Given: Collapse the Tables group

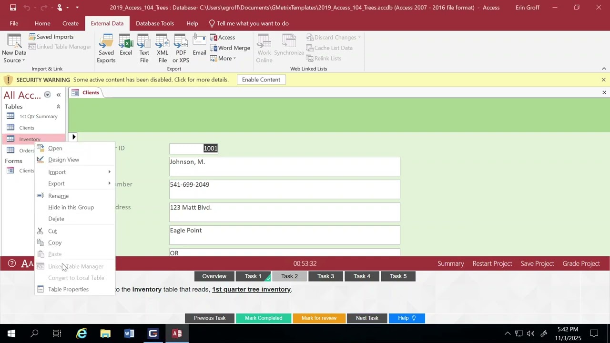Looking at the screenshot, I should pos(58,107).
